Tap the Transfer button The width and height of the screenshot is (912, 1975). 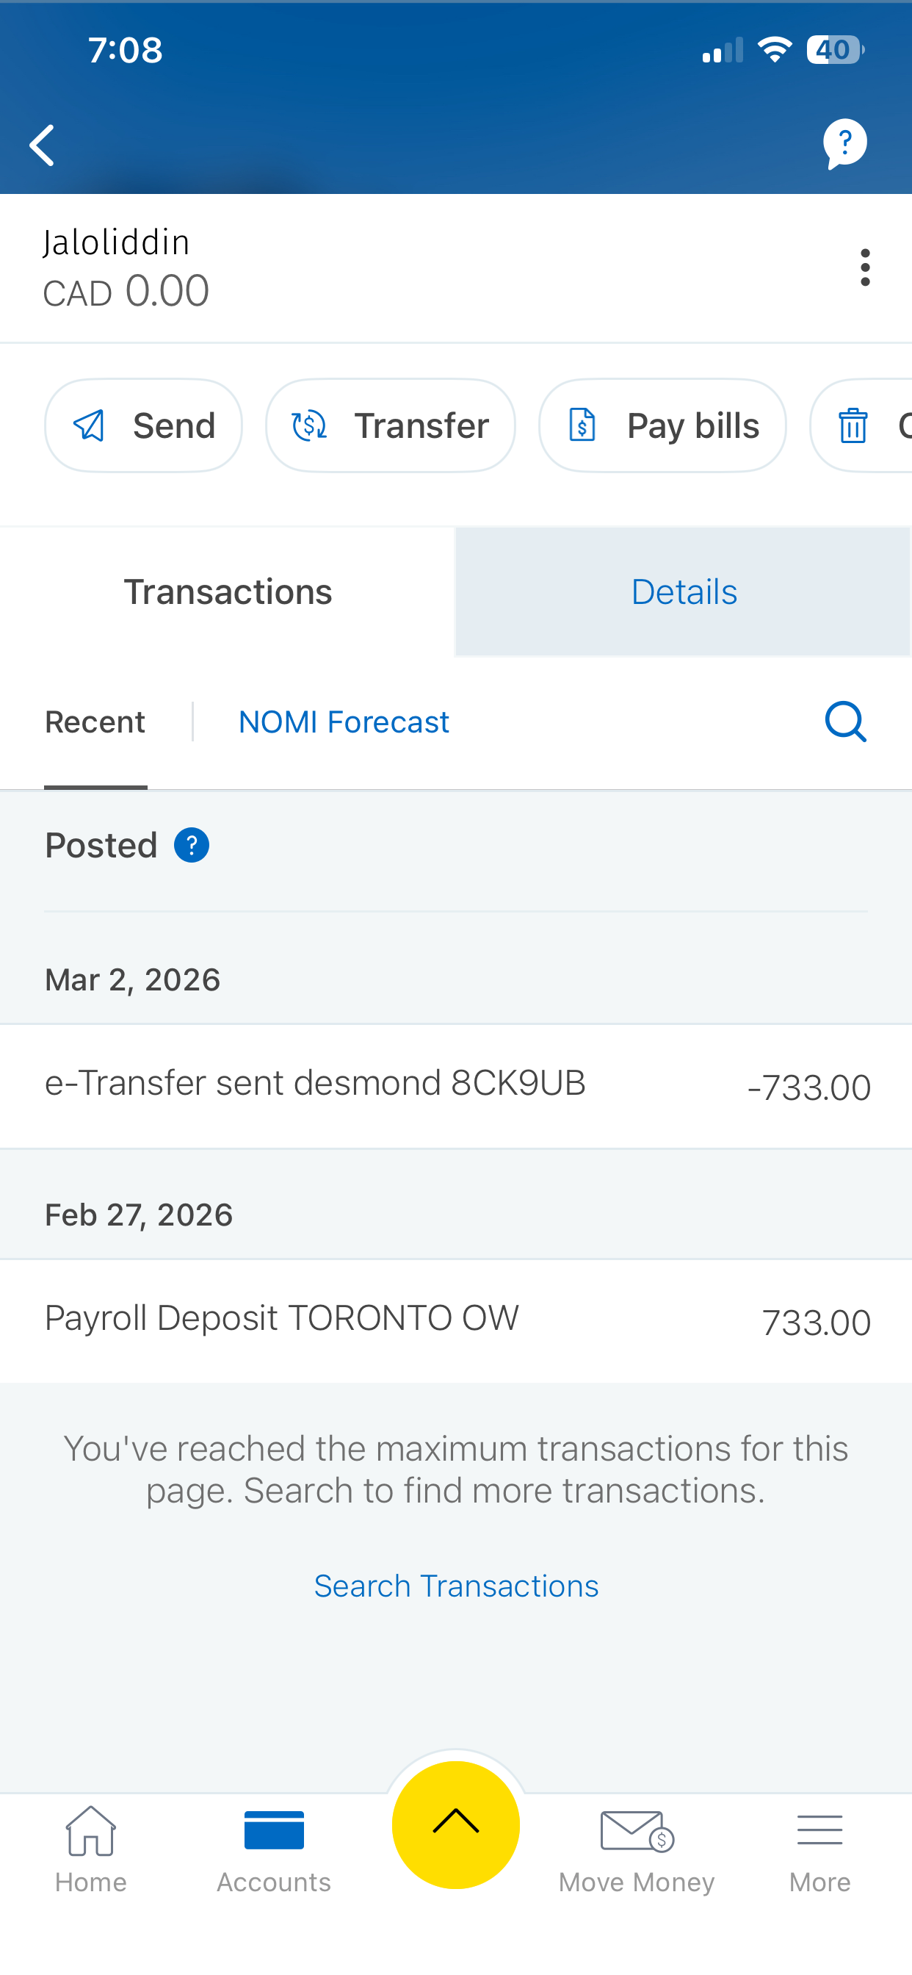[x=390, y=425]
